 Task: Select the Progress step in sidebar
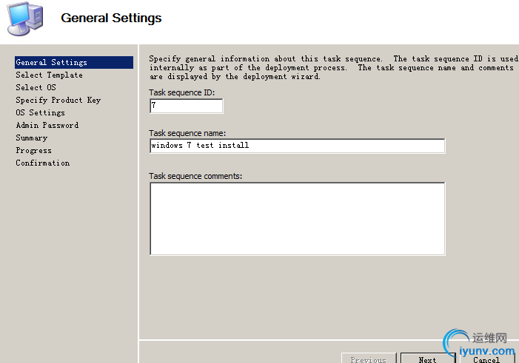(x=33, y=151)
